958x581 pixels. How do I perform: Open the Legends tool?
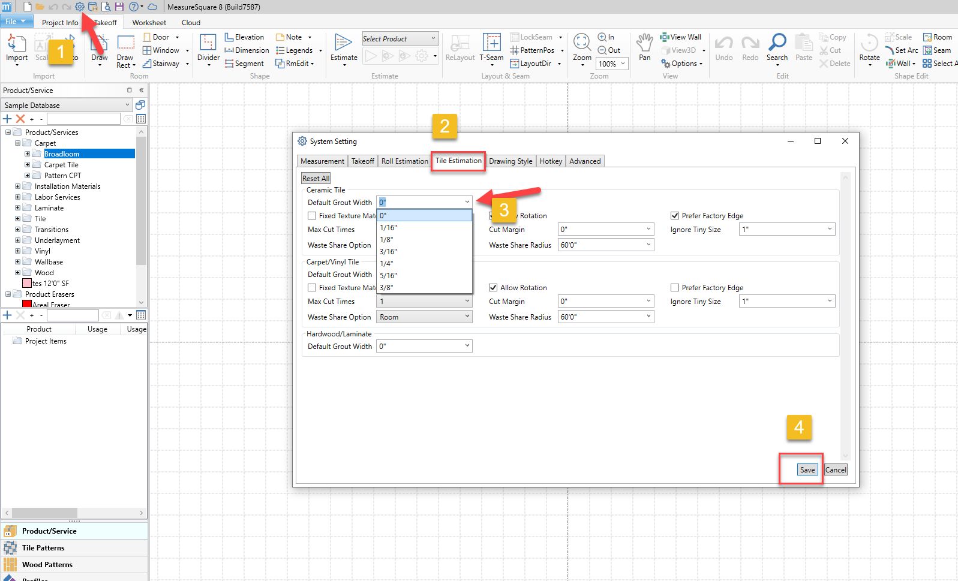coord(299,50)
